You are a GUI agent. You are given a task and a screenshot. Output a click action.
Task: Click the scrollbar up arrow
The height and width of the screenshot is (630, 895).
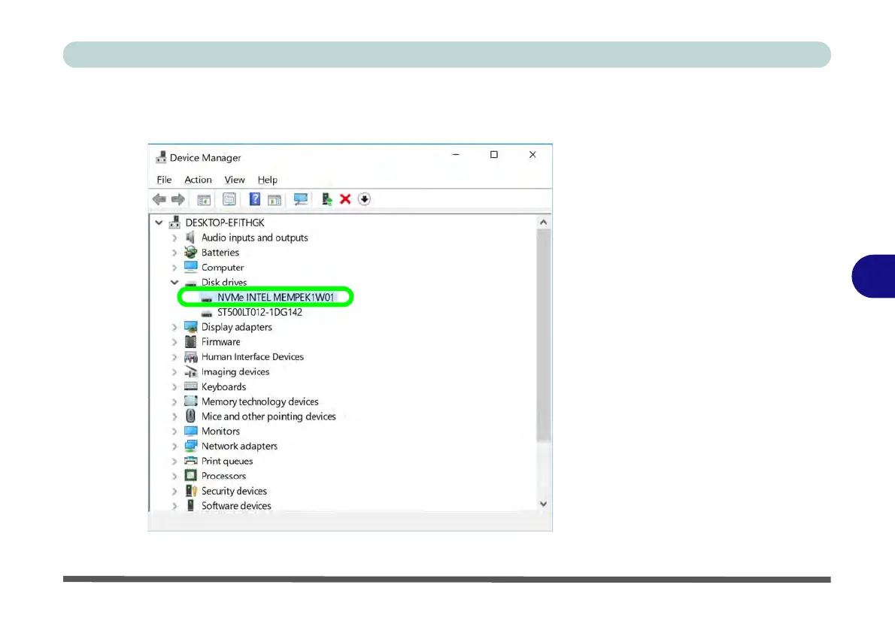(x=543, y=222)
